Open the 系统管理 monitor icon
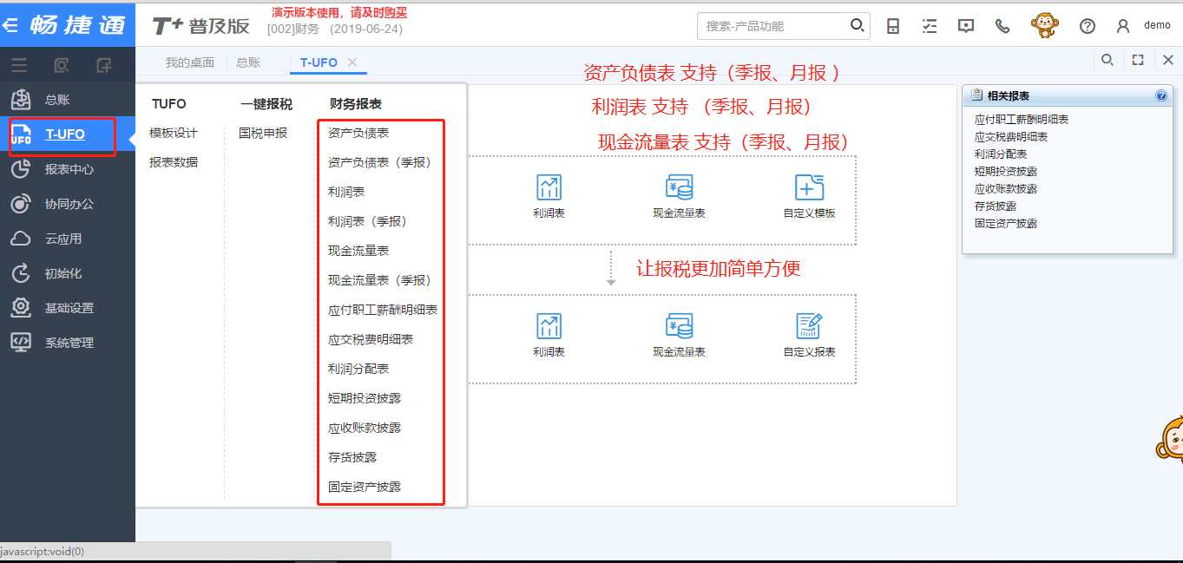1183x563 pixels. click(21, 343)
